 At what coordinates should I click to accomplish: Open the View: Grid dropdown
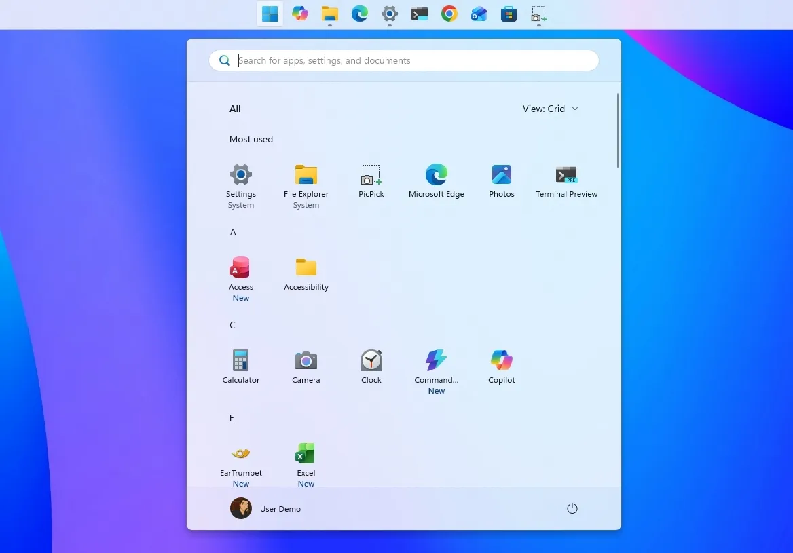click(x=550, y=109)
